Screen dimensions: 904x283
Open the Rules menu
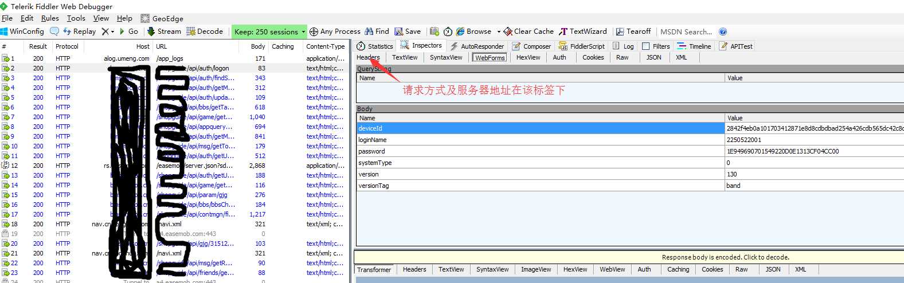(x=50, y=18)
